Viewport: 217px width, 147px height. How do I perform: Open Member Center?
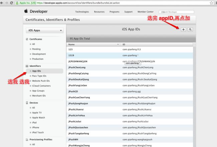pos(146,12)
